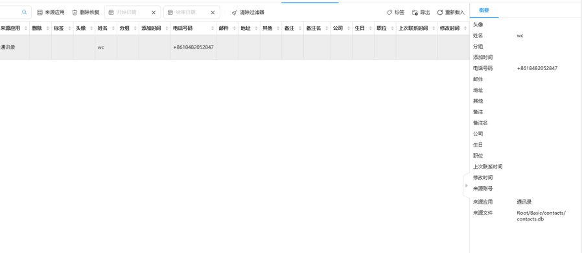This screenshot has width=582, height=253.
Task: Clear the 结束日期 end date field
Action: 213,12
